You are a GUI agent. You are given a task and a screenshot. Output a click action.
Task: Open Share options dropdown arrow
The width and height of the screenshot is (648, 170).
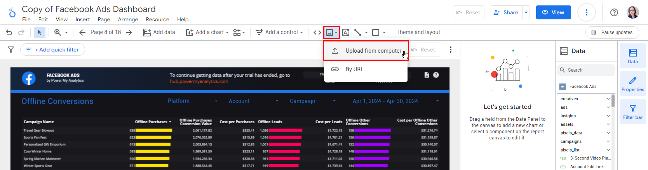coord(526,12)
